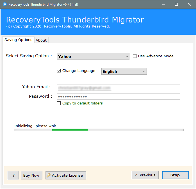Focus the Yahoo Email input field
The image size is (196, 189).
118,88
